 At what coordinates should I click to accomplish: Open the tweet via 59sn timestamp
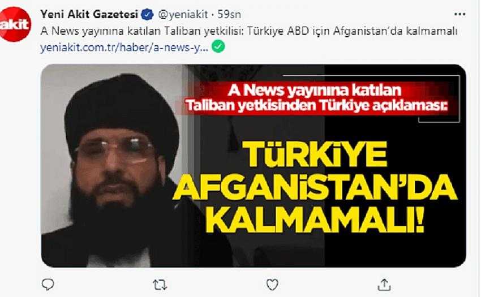[x=229, y=14]
